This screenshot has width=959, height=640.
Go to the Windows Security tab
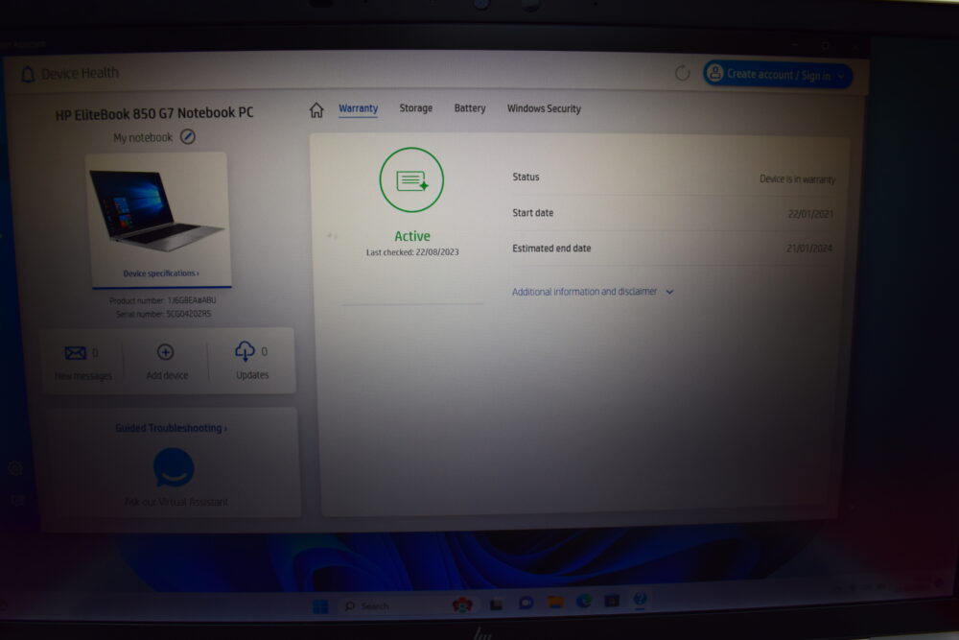(x=544, y=108)
